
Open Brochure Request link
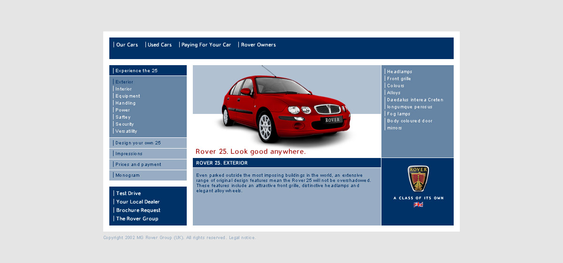tap(138, 210)
